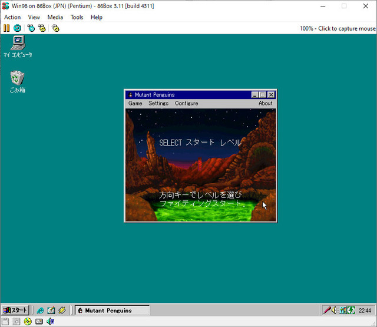Open the 86Box Action menu
377x327 pixels.
click(x=12, y=17)
